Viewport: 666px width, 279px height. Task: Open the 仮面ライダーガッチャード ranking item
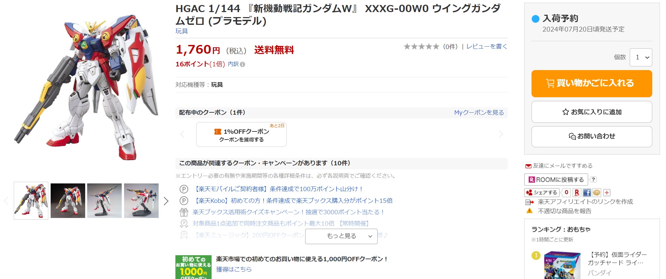(x=617, y=259)
